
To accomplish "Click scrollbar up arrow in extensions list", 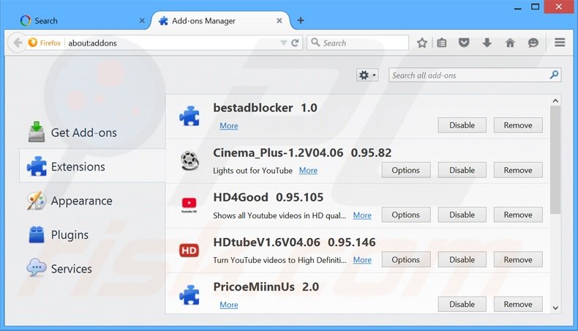I will pos(555,100).
